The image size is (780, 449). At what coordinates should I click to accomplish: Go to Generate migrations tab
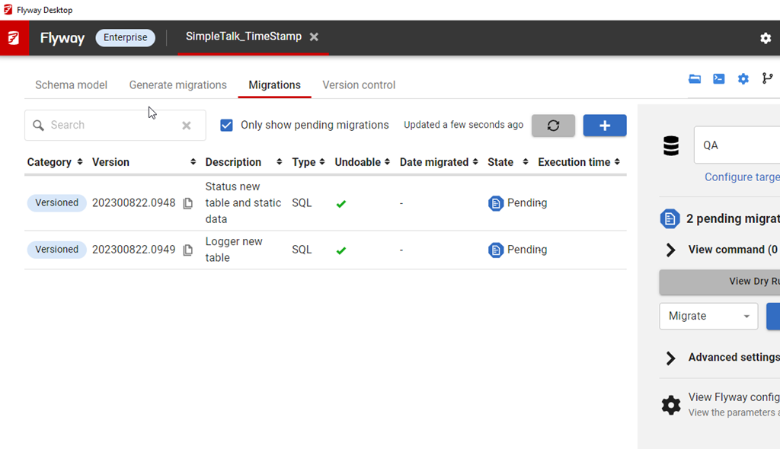[177, 85]
